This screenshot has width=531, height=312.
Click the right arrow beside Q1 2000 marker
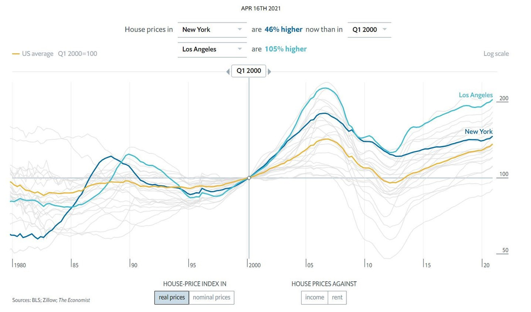pyautogui.click(x=270, y=72)
